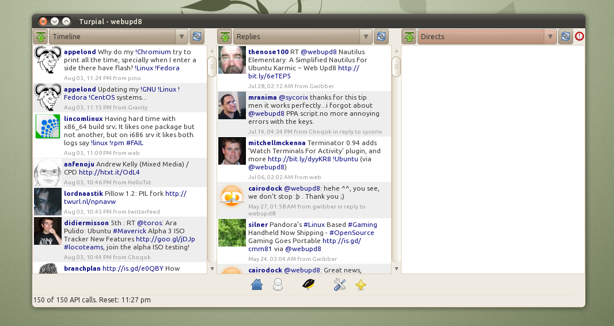This screenshot has height=326, width=614.
Task: Click lincomlinux's blue dotted avatar
Action: click(48, 126)
